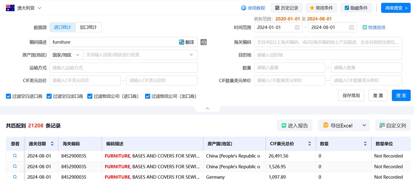Click the 保存常用 button

pyautogui.click(x=351, y=96)
